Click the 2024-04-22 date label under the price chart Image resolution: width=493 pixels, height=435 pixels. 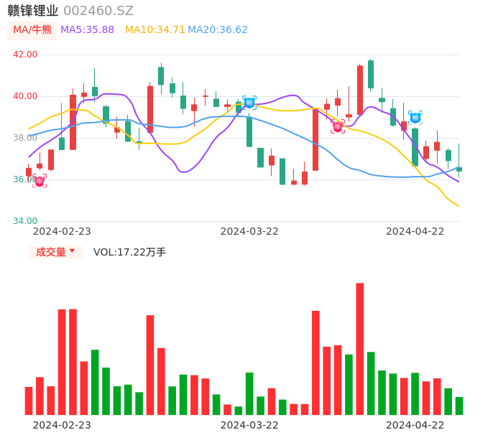(x=415, y=230)
